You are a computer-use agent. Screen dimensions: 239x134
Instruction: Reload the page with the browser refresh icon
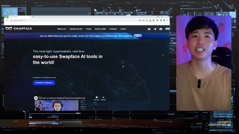7,20
